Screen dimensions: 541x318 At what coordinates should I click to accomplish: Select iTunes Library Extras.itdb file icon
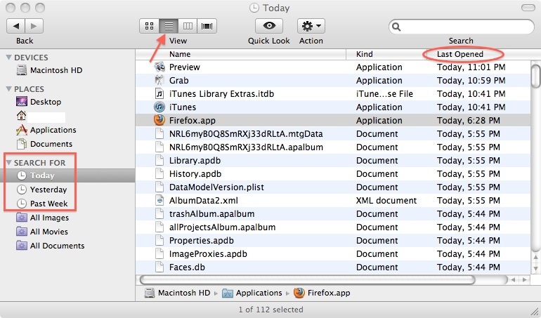(159, 93)
